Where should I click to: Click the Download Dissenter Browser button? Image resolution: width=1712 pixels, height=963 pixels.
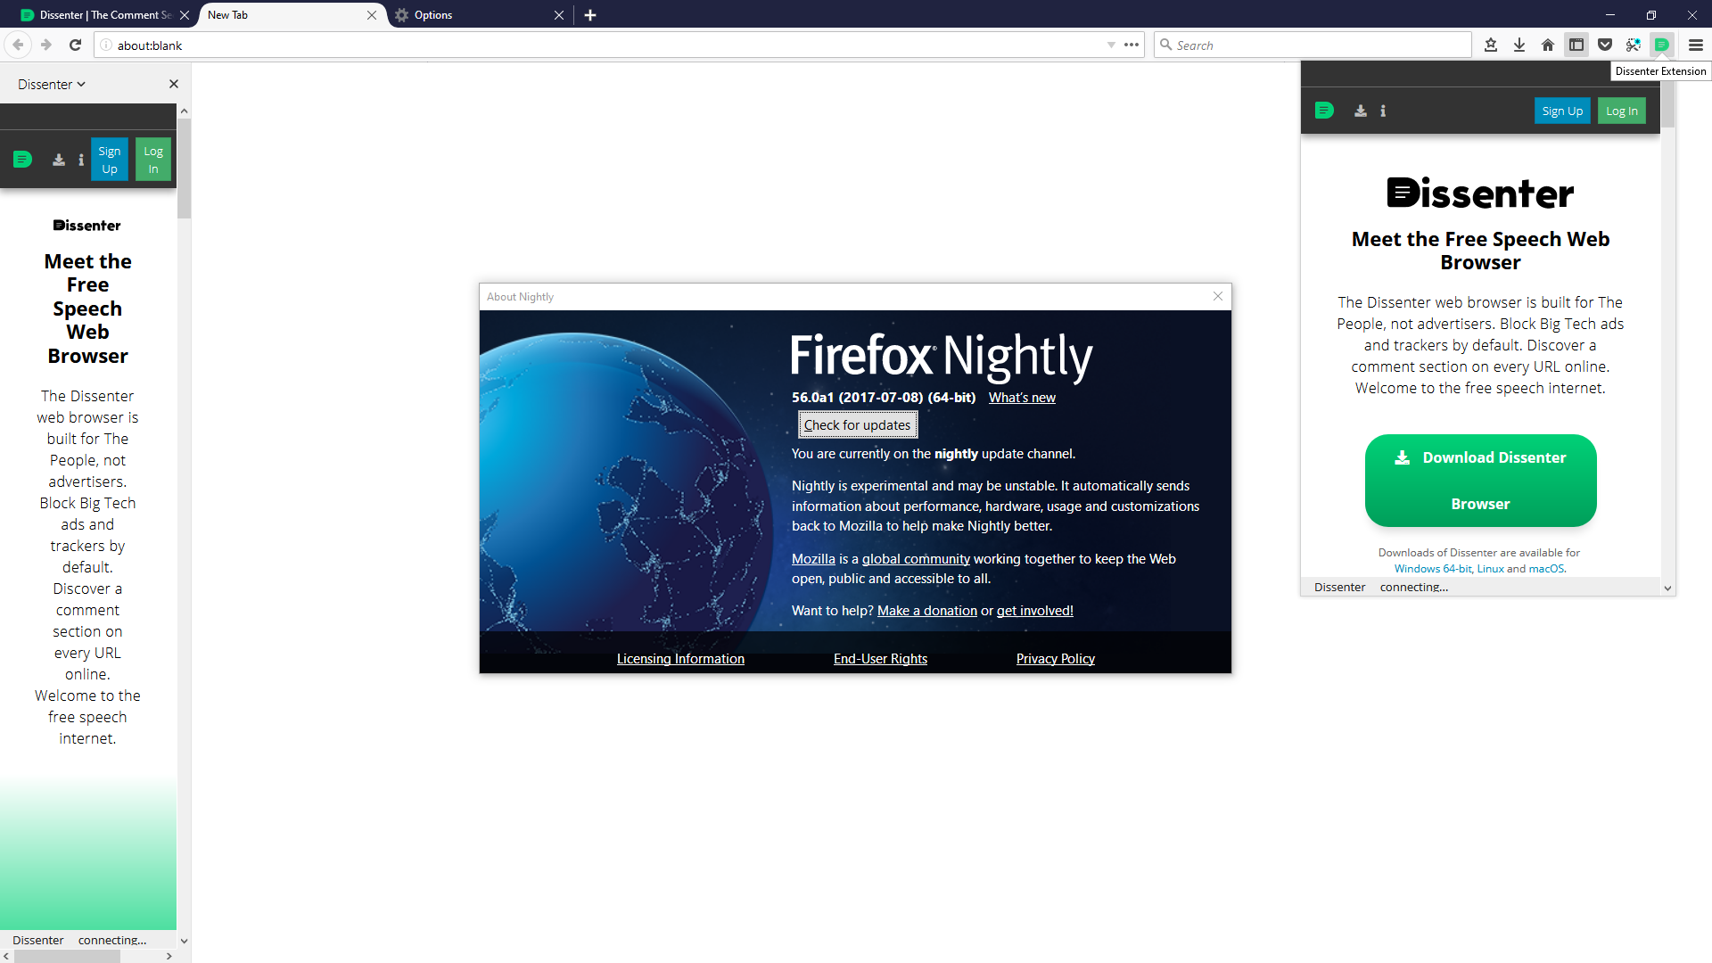tap(1480, 481)
